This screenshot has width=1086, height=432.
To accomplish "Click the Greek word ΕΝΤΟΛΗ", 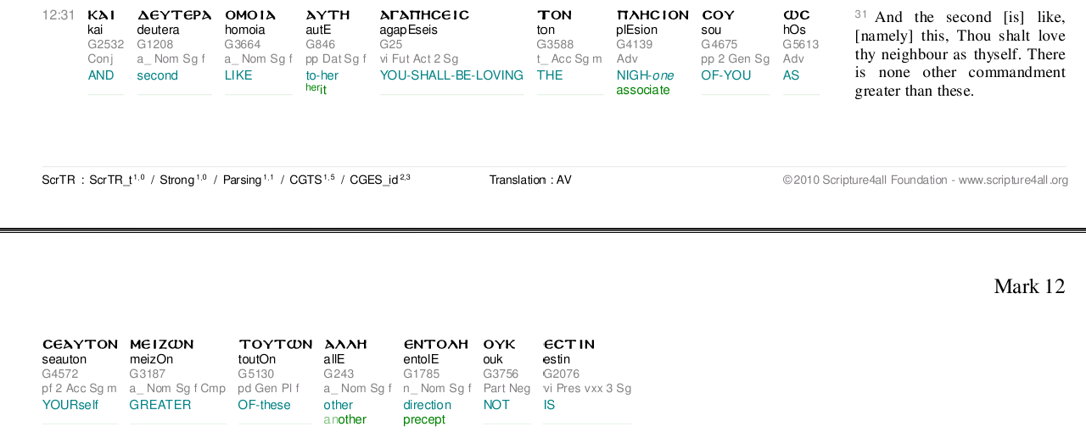I will (x=435, y=344).
